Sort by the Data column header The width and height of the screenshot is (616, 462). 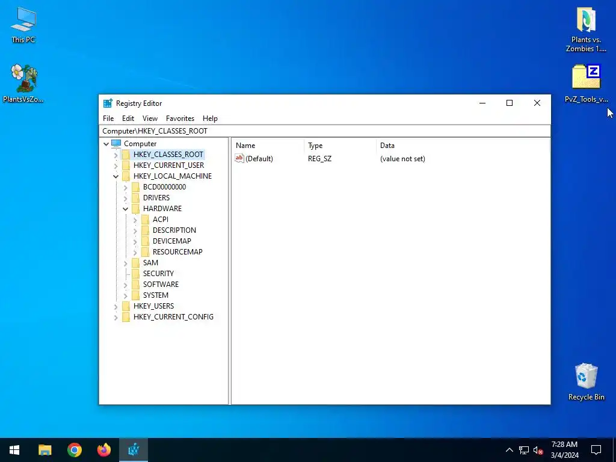click(x=463, y=146)
